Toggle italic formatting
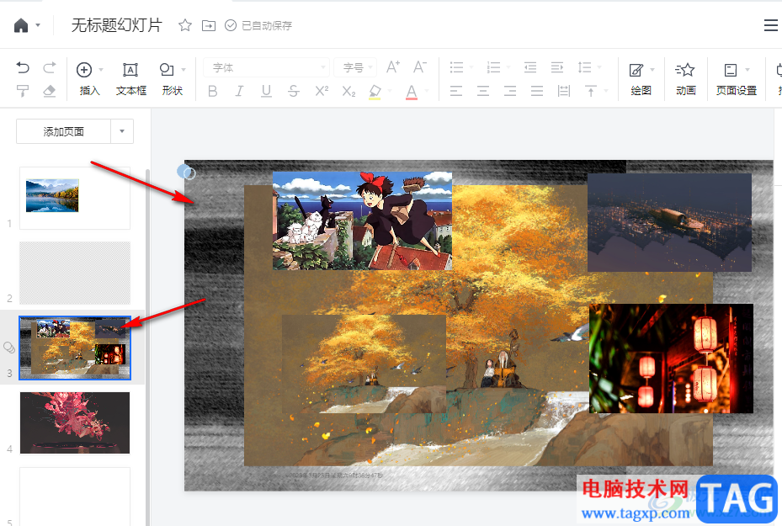Screen dimensions: 782x526 coord(239,91)
